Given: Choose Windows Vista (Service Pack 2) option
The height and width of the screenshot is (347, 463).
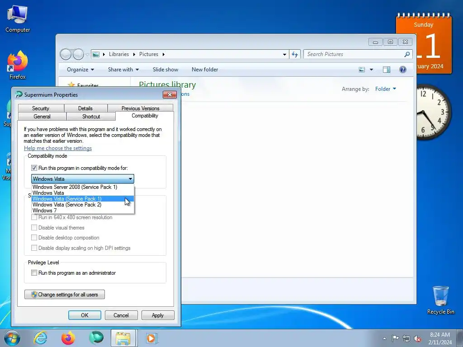Looking at the screenshot, I should click(x=83, y=205).
